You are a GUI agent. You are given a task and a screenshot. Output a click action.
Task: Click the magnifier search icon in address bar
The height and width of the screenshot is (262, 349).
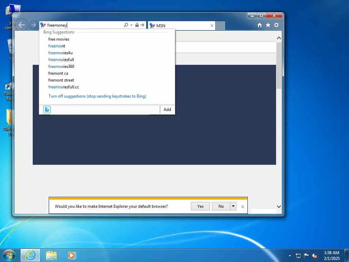pyautogui.click(x=126, y=25)
